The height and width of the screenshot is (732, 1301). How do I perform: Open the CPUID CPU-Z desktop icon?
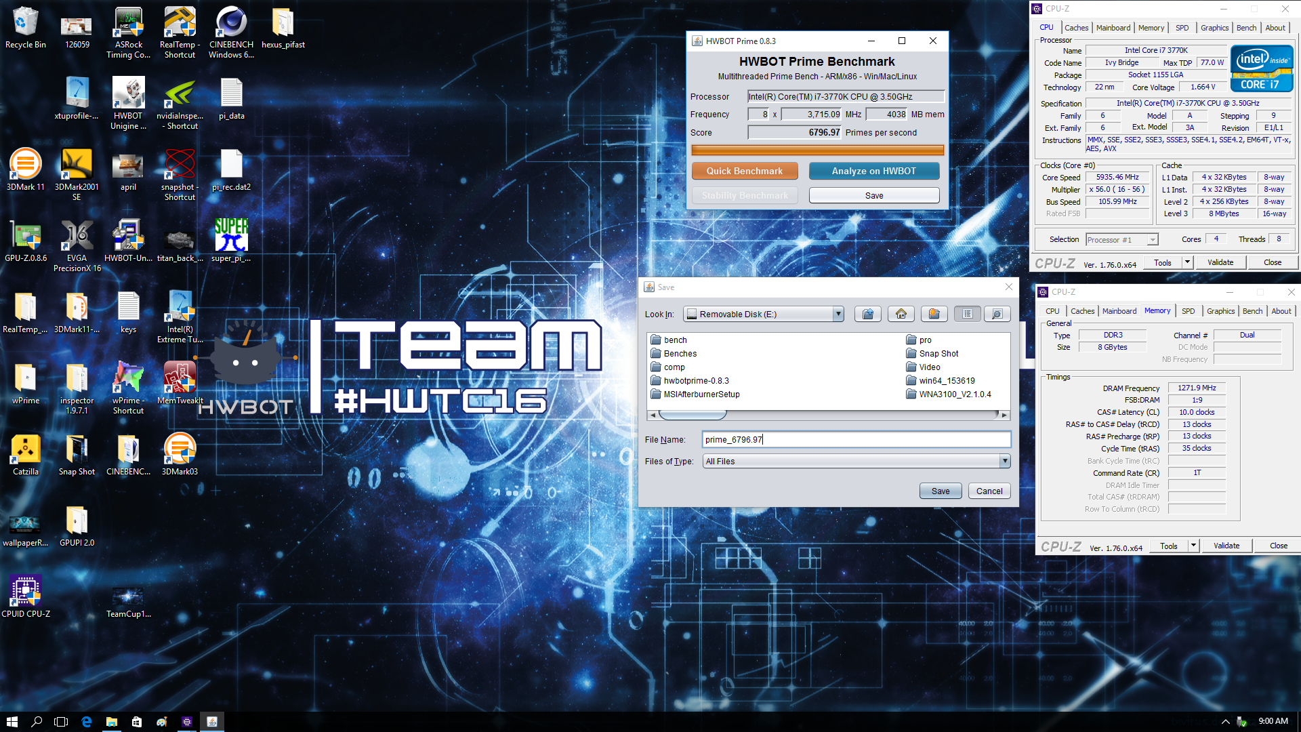(x=26, y=597)
